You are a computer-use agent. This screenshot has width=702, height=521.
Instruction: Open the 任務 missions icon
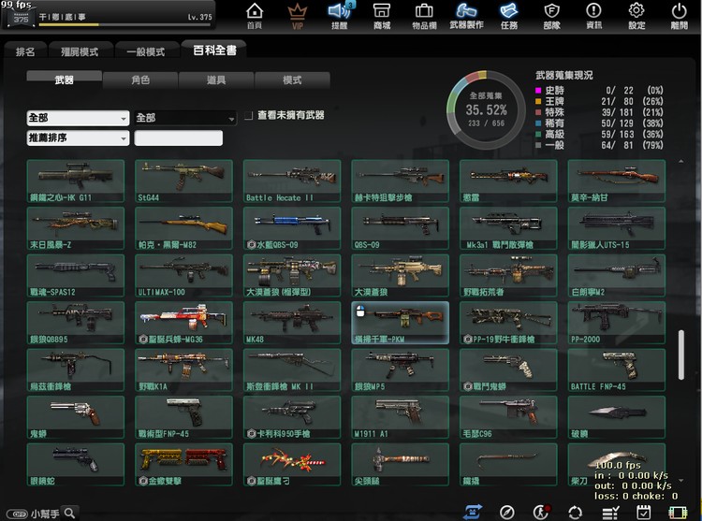509,16
